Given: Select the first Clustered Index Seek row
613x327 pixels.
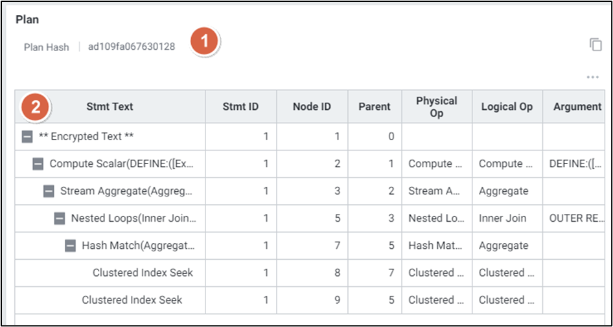Looking at the screenshot, I should point(143,273).
